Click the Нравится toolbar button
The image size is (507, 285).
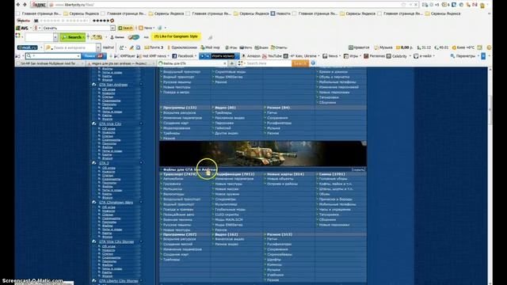pos(359,47)
